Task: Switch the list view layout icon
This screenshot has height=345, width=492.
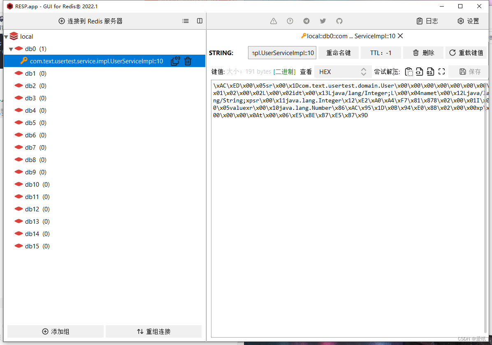Action: pos(185,21)
